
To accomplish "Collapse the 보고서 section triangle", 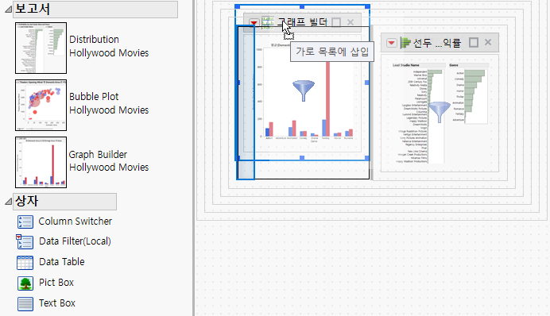I will point(8,10).
